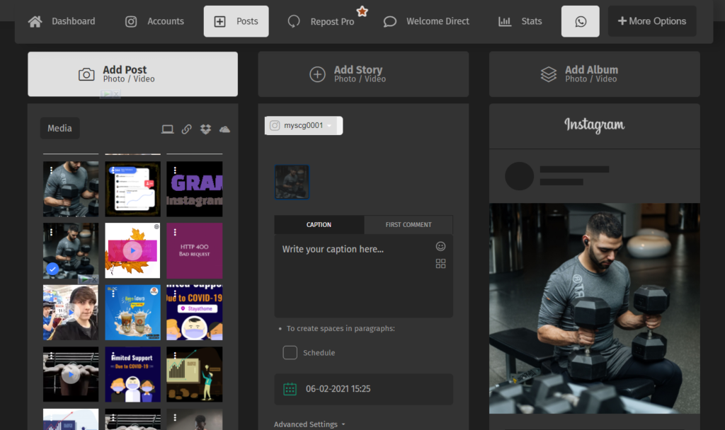Select the purple GRAM Instagram thumbnail
The width and height of the screenshot is (725, 430).
pyautogui.click(x=194, y=189)
